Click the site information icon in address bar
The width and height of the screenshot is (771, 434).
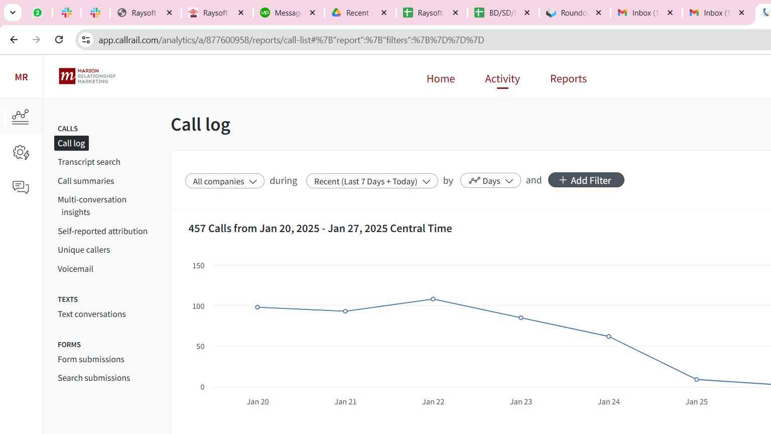86,40
